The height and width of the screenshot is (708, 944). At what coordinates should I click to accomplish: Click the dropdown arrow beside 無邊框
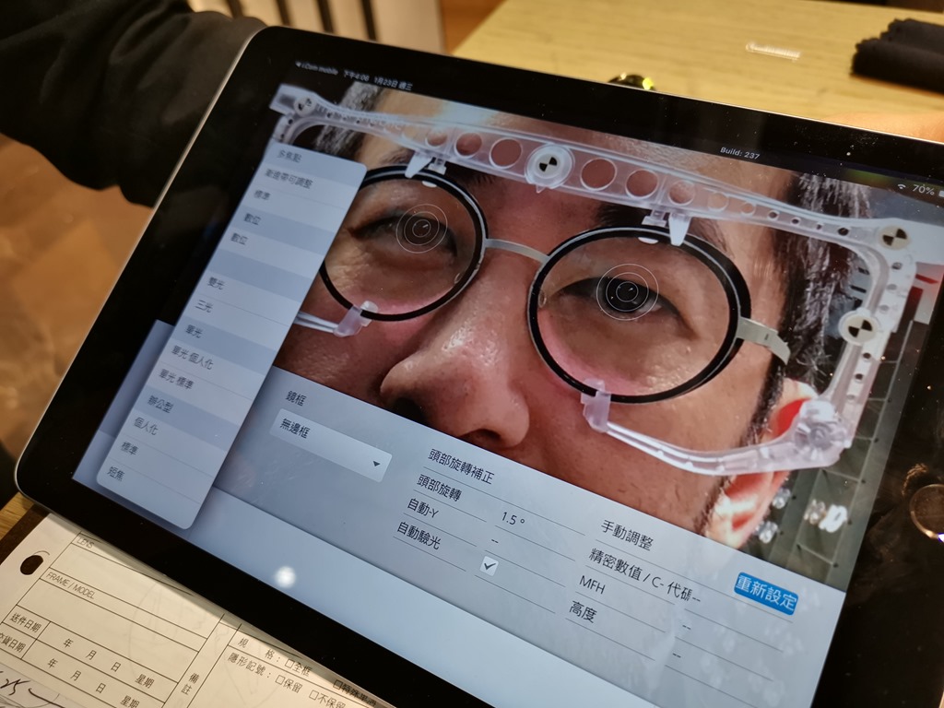pyautogui.click(x=377, y=466)
